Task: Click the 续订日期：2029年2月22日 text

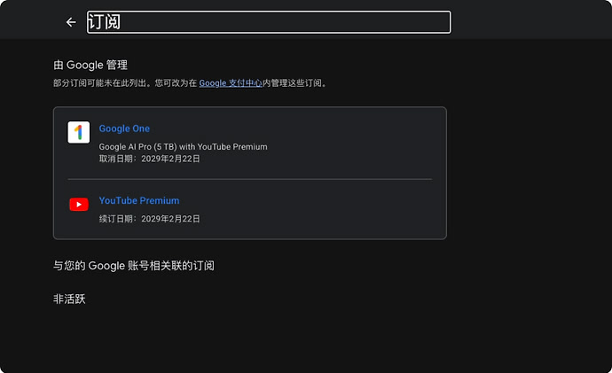Action: pos(149,219)
